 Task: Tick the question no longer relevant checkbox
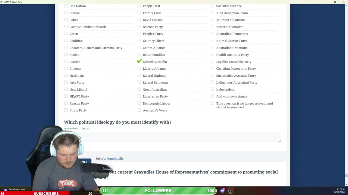(x=213, y=103)
